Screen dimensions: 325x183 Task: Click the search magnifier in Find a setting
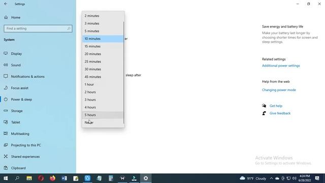[69, 28]
